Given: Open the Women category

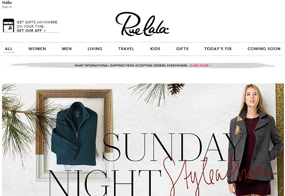Looking at the screenshot, I should pyautogui.click(x=37, y=49).
